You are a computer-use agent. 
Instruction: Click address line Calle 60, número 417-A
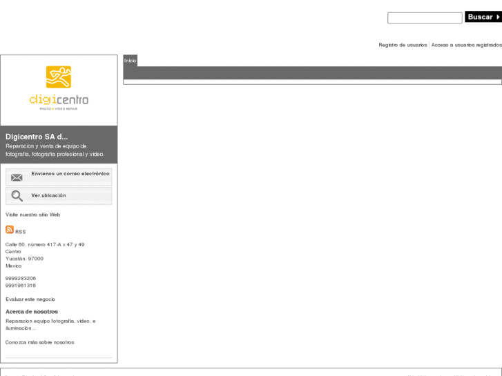pyautogui.click(x=45, y=244)
